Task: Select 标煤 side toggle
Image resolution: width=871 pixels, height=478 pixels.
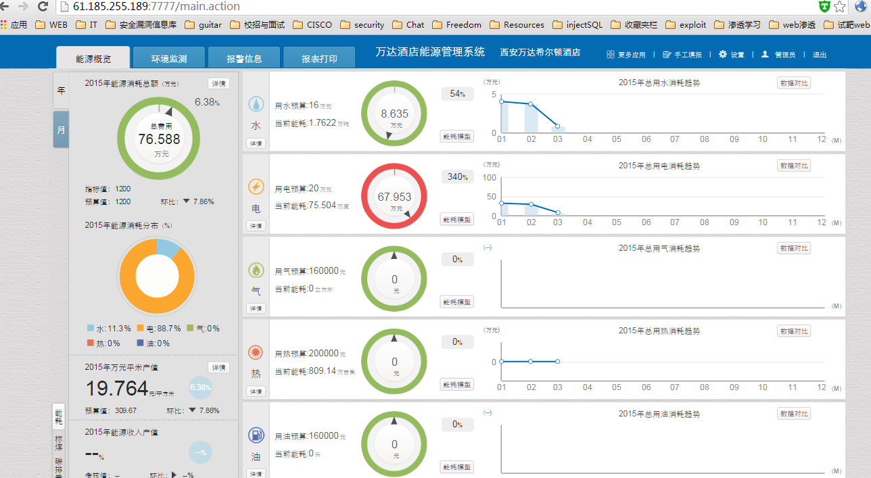Action: pyautogui.click(x=59, y=444)
